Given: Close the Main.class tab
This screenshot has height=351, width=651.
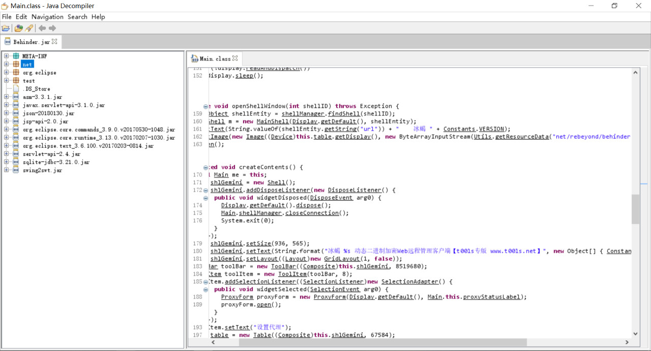Looking at the screenshot, I should point(235,58).
